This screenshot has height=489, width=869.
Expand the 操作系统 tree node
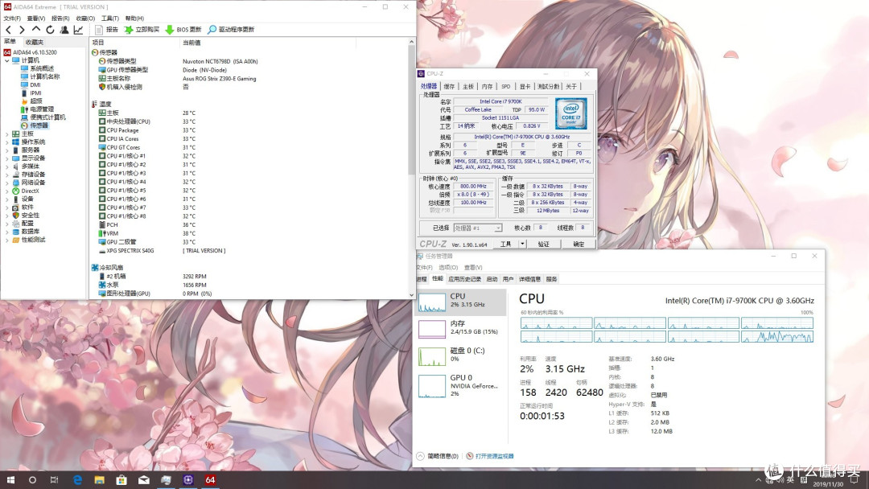[x=7, y=142]
